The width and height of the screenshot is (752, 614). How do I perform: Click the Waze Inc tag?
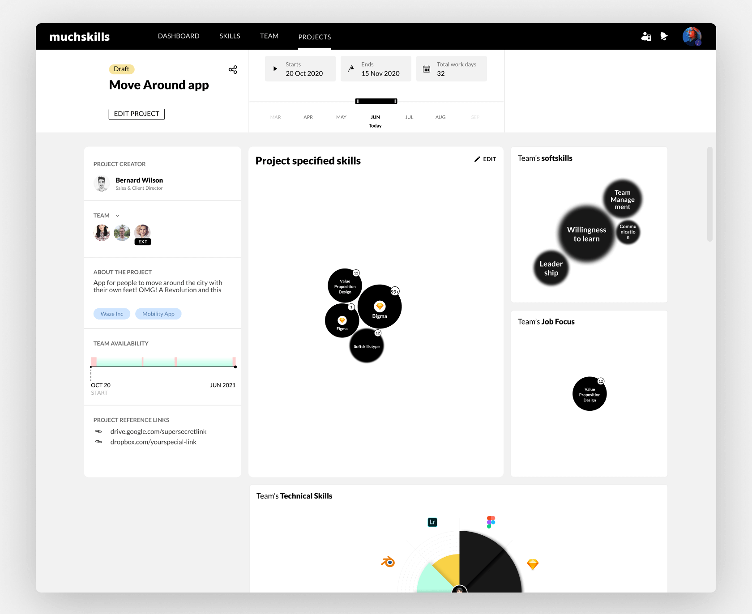coord(112,314)
